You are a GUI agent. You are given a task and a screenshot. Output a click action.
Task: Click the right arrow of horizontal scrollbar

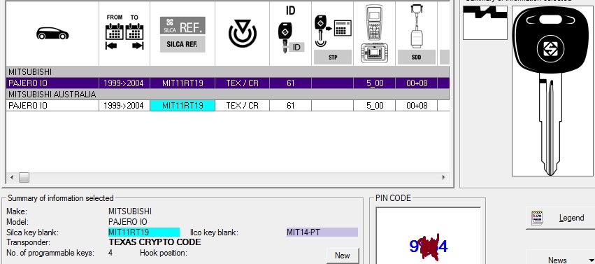443,177
